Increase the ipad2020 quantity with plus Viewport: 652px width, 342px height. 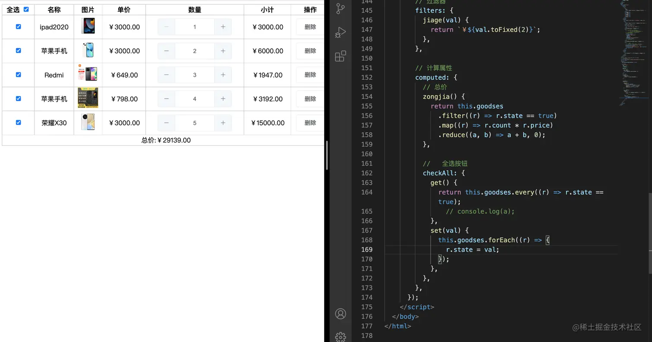[223, 27]
